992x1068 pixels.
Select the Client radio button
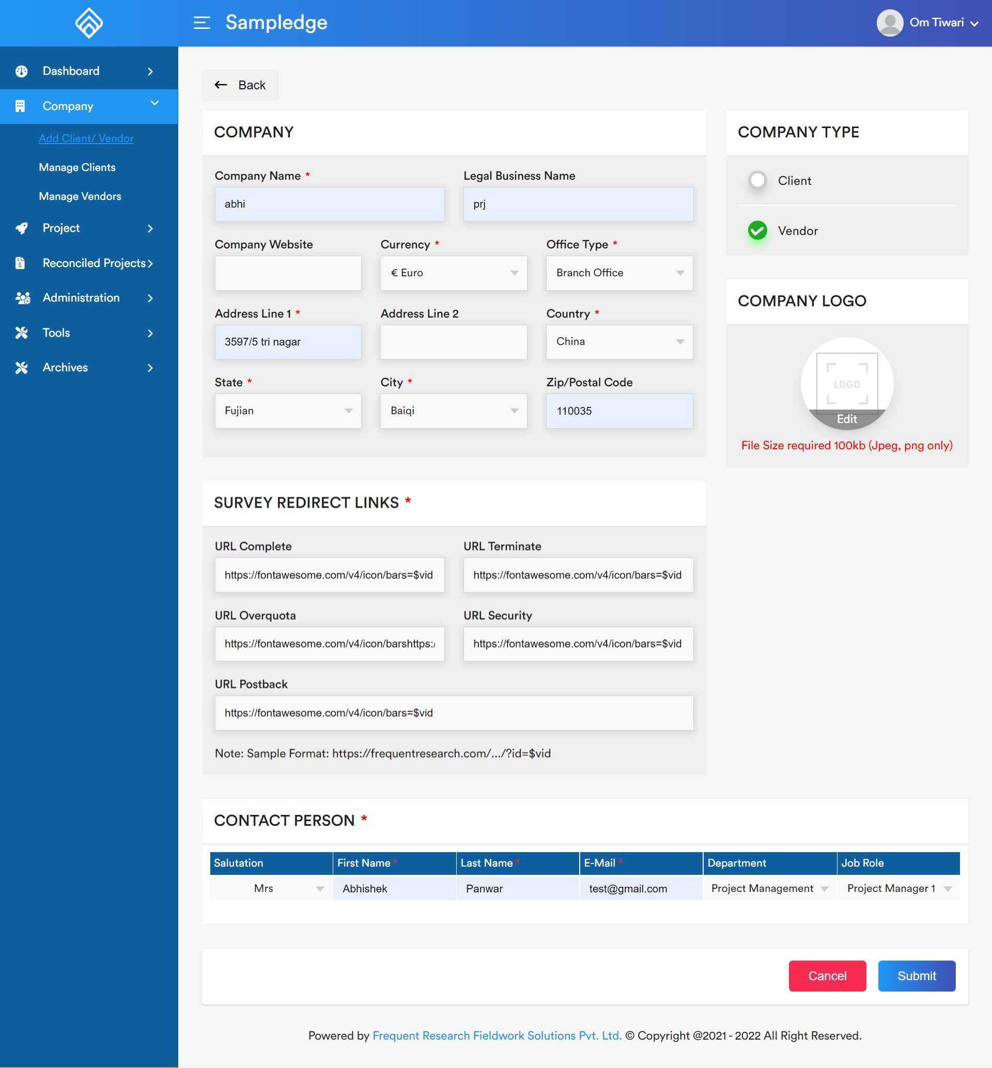(x=757, y=180)
